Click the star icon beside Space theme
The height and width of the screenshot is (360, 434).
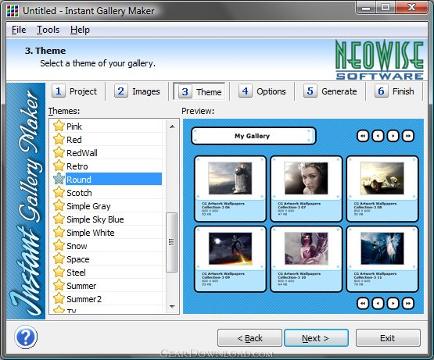(x=59, y=258)
